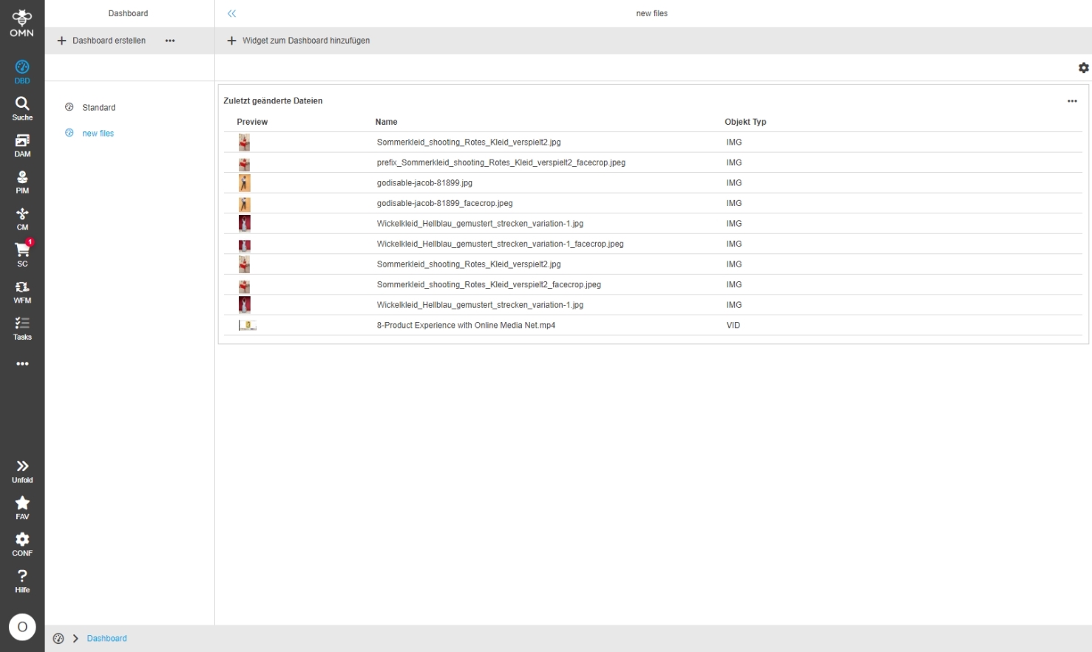Image resolution: width=1092 pixels, height=652 pixels.
Task: Open the CM module
Action: click(x=22, y=219)
